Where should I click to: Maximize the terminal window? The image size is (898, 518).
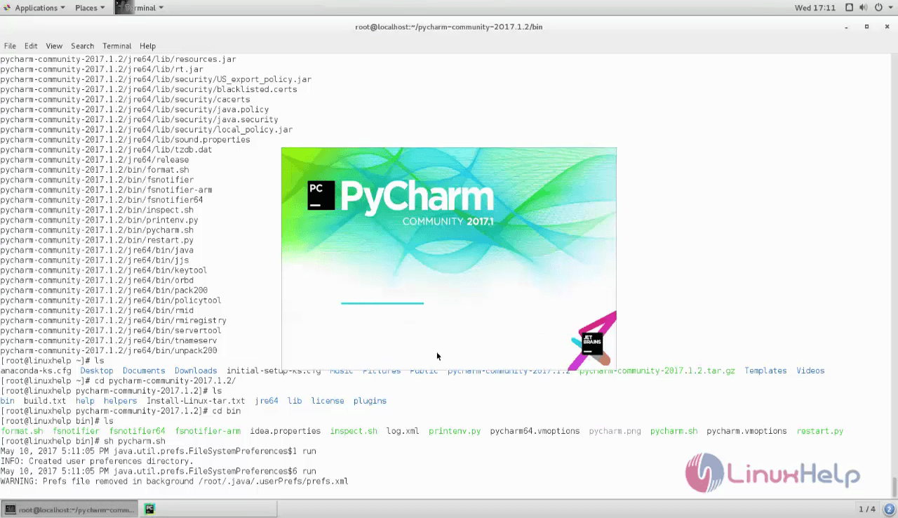coord(866,27)
